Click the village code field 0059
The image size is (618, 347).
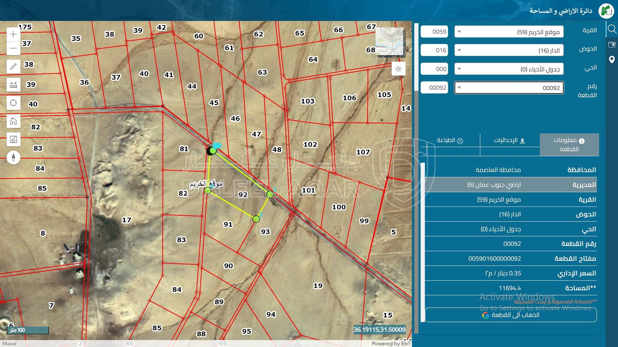point(434,32)
